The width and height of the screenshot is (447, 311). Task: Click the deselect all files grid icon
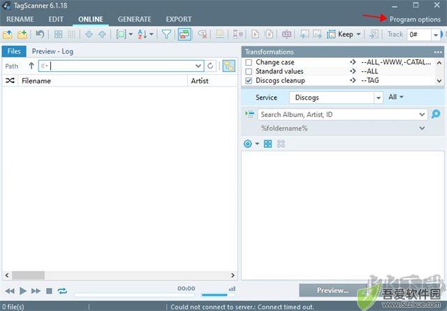click(x=71, y=34)
